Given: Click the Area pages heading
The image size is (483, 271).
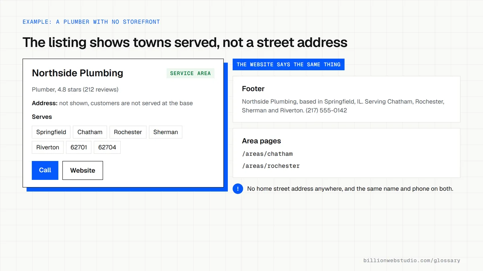Looking at the screenshot, I should pyautogui.click(x=261, y=141).
